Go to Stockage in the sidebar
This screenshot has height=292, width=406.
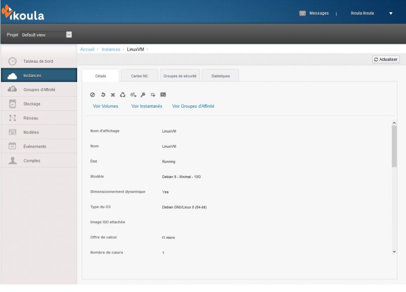(31, 104)
